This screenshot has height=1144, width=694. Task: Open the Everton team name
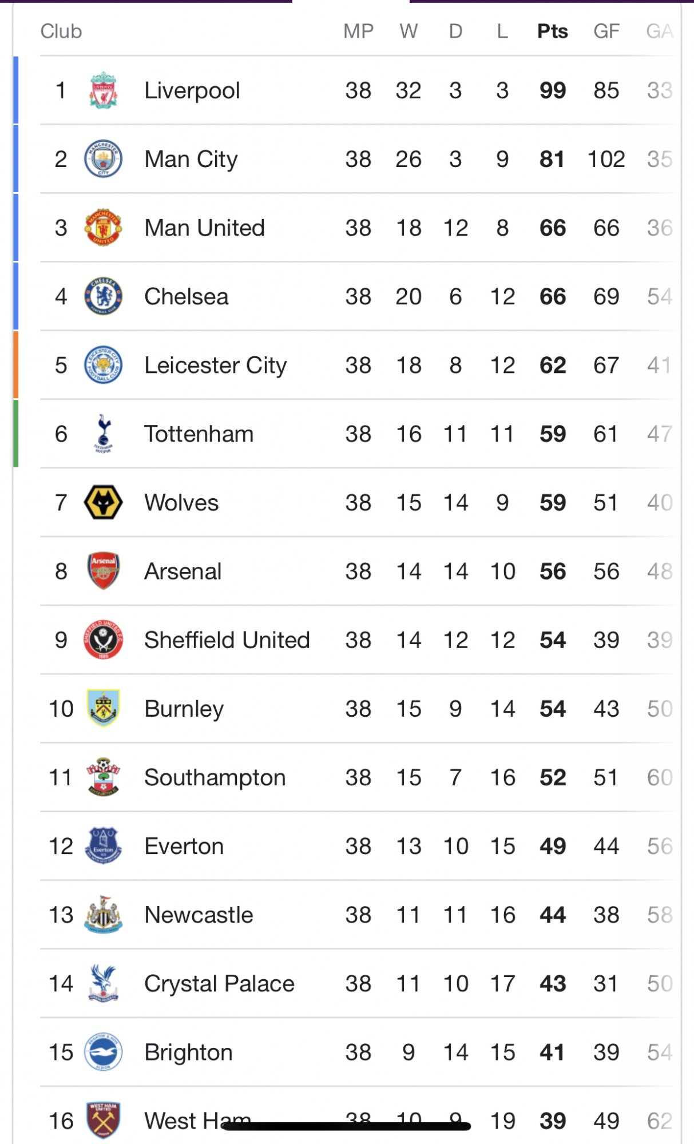[184, 846]
